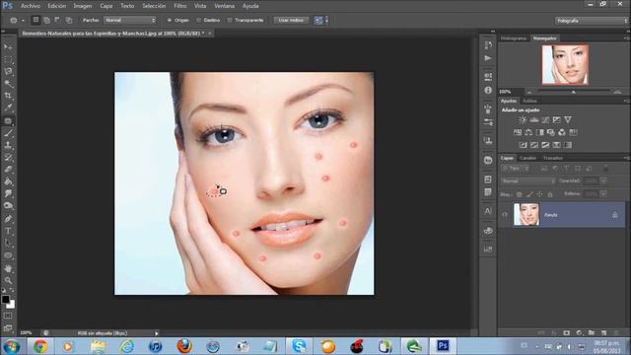Select the Patch tool in toolbox
The height and width of the screenshot is (355, 631).
[x=8, y=120]
